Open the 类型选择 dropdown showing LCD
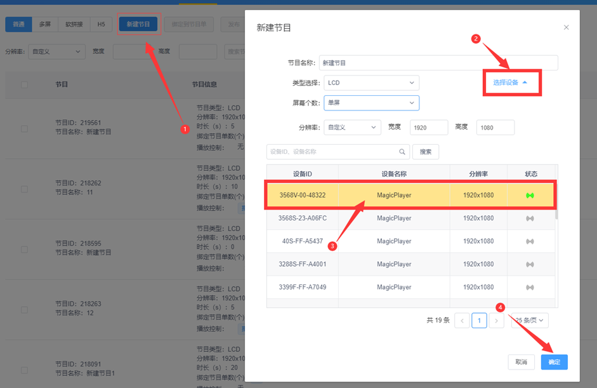The image size is (597, 388). pos(371,83)
